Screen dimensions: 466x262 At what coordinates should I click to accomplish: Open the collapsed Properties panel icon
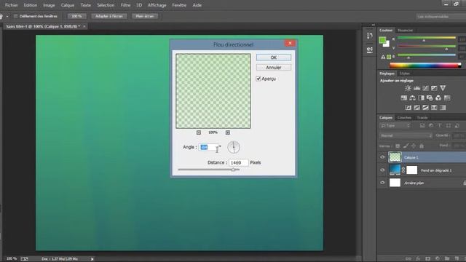369,49
